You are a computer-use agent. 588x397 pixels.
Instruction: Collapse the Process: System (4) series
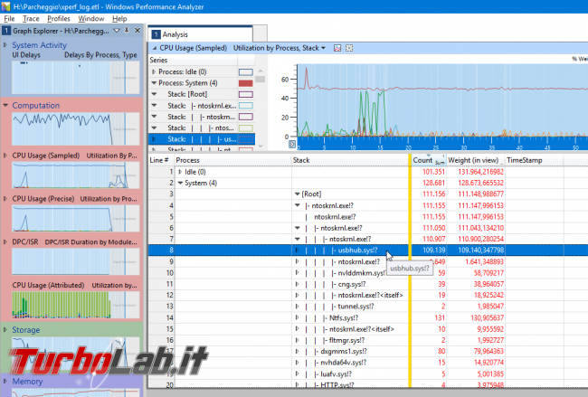[154, 83]
